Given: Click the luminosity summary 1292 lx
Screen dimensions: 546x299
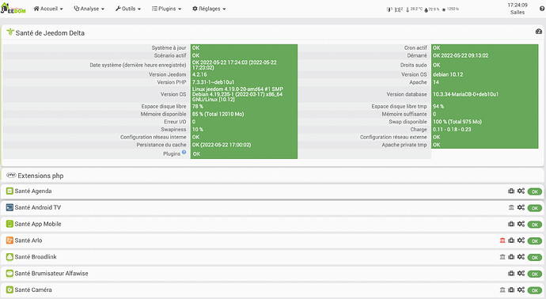Looking at the screenshot, I should tap(450, 9).
